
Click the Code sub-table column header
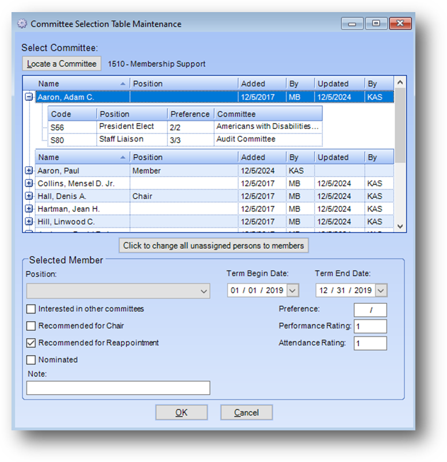pos(72,114)
